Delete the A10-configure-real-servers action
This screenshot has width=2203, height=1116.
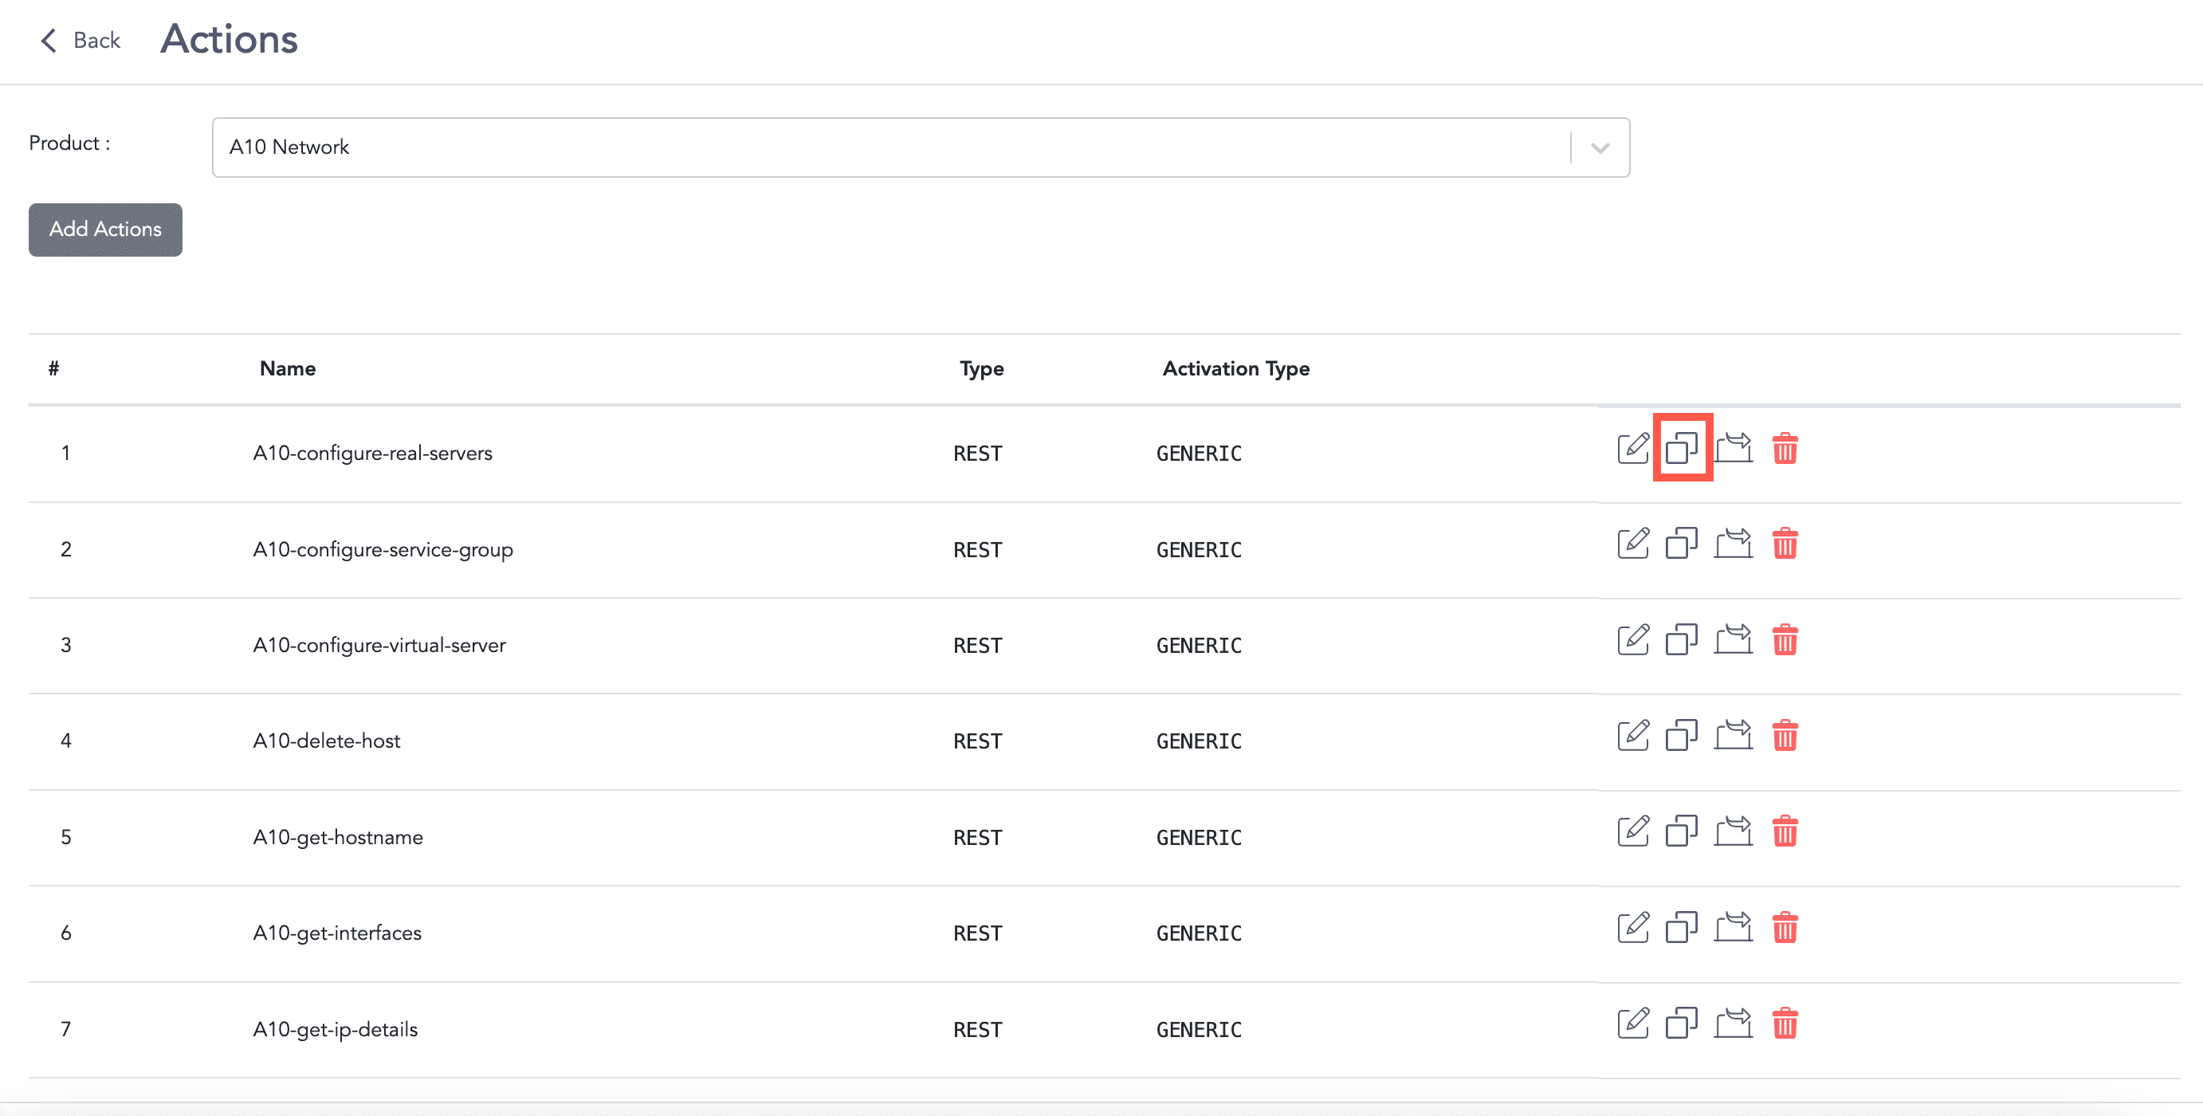pos(1785,447)
